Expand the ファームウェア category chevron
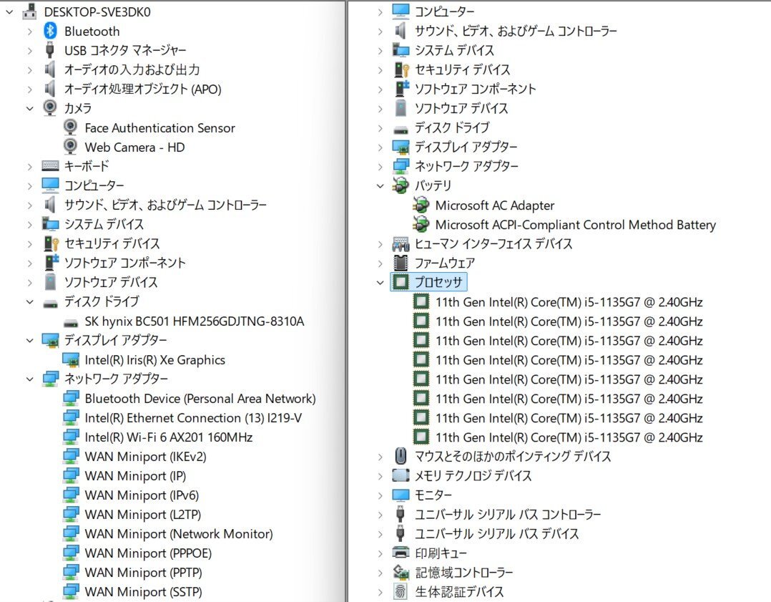The image size is (771, 602). pos(380,263)
